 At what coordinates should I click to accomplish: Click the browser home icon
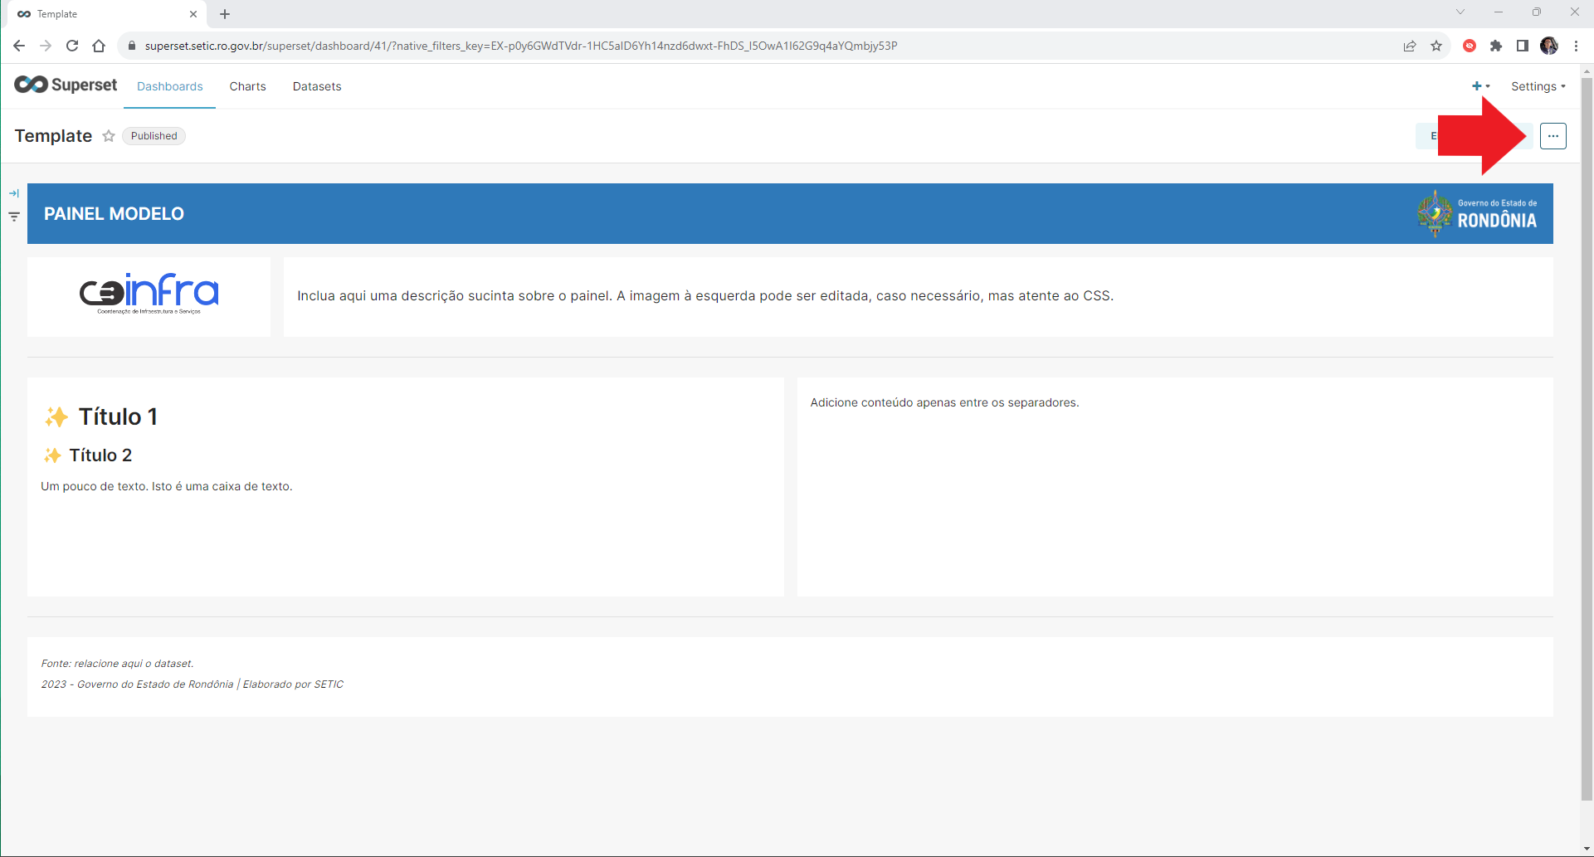99,46
